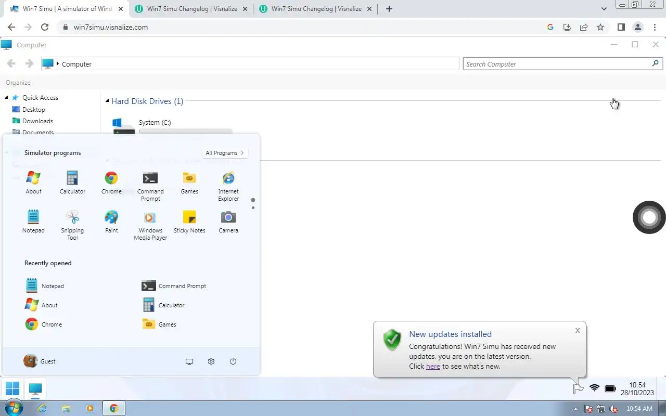Open Paint from start menu
The image size is (666, 416).
[111, 222]
